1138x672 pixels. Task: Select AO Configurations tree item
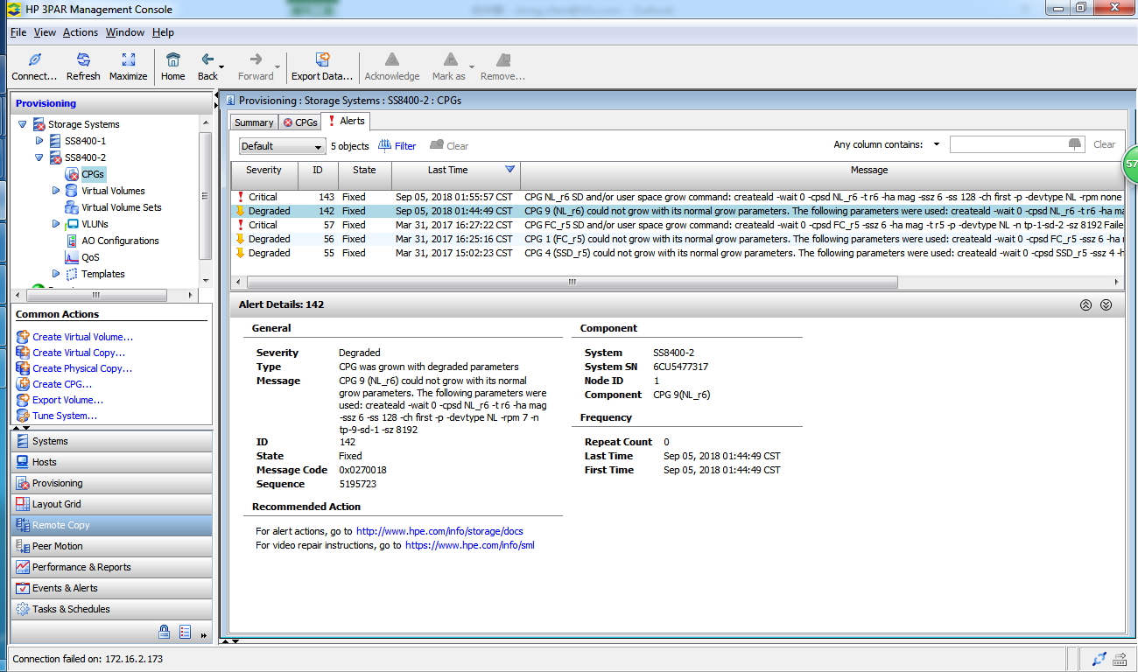120,241
